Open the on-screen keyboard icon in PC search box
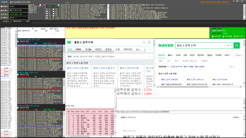Screen dimensions: 246x138 click(x=228, y=45)
